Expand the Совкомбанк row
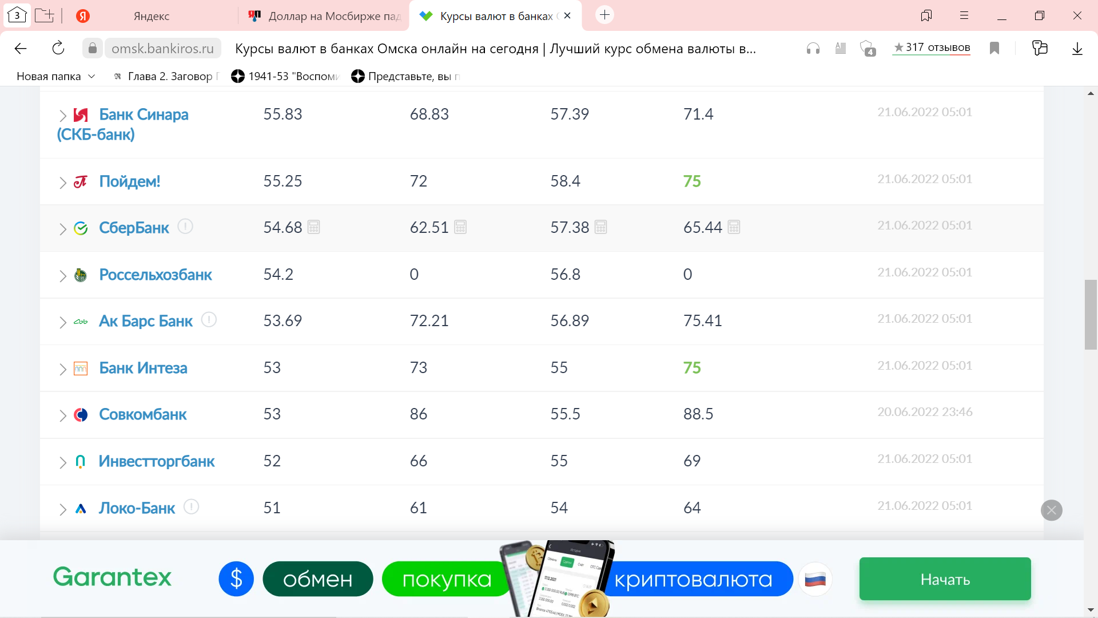1098x618 pixels. (63, 415)
